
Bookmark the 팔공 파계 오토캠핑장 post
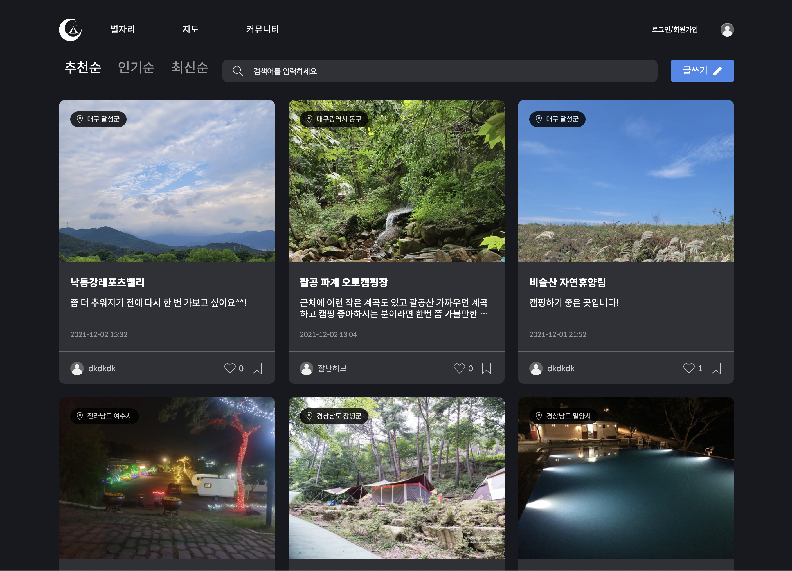pos(487,368)
